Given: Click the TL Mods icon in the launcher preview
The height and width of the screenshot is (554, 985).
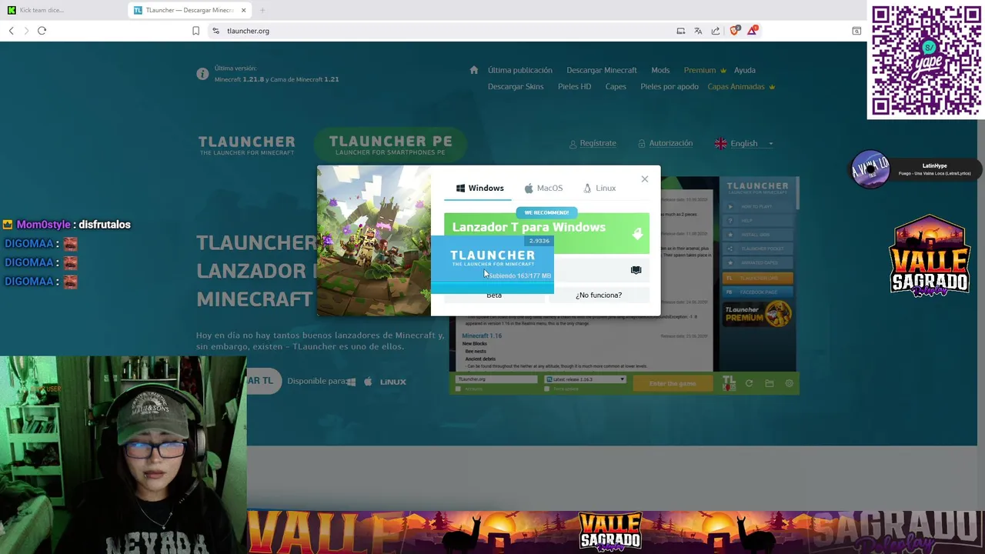Looking at the screenshot, I should click(729, 382).
